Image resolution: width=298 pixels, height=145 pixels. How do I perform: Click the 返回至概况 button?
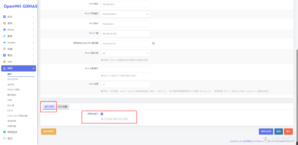(x=49, y=131)
